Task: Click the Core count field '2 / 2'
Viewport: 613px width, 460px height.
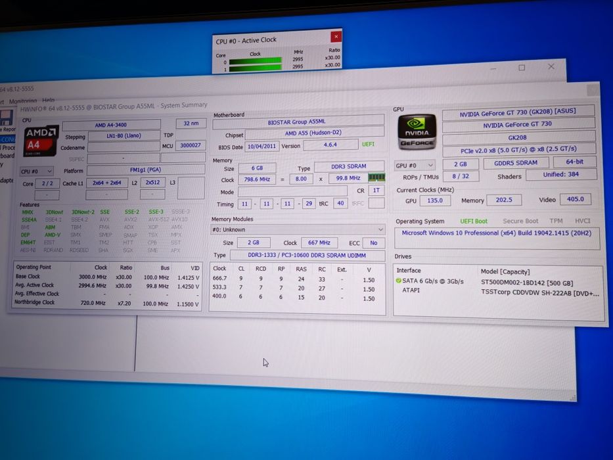Action: tap(47, 183)
